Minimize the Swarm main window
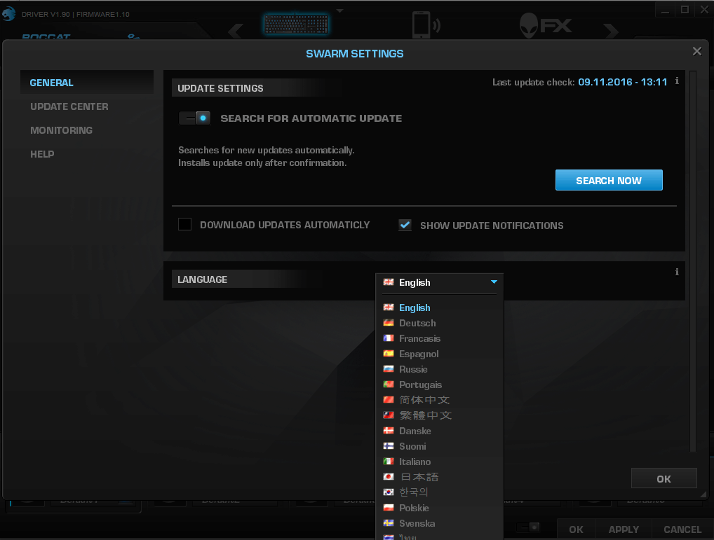The height and width of the screenshot is (540, 714). point(666,10)
